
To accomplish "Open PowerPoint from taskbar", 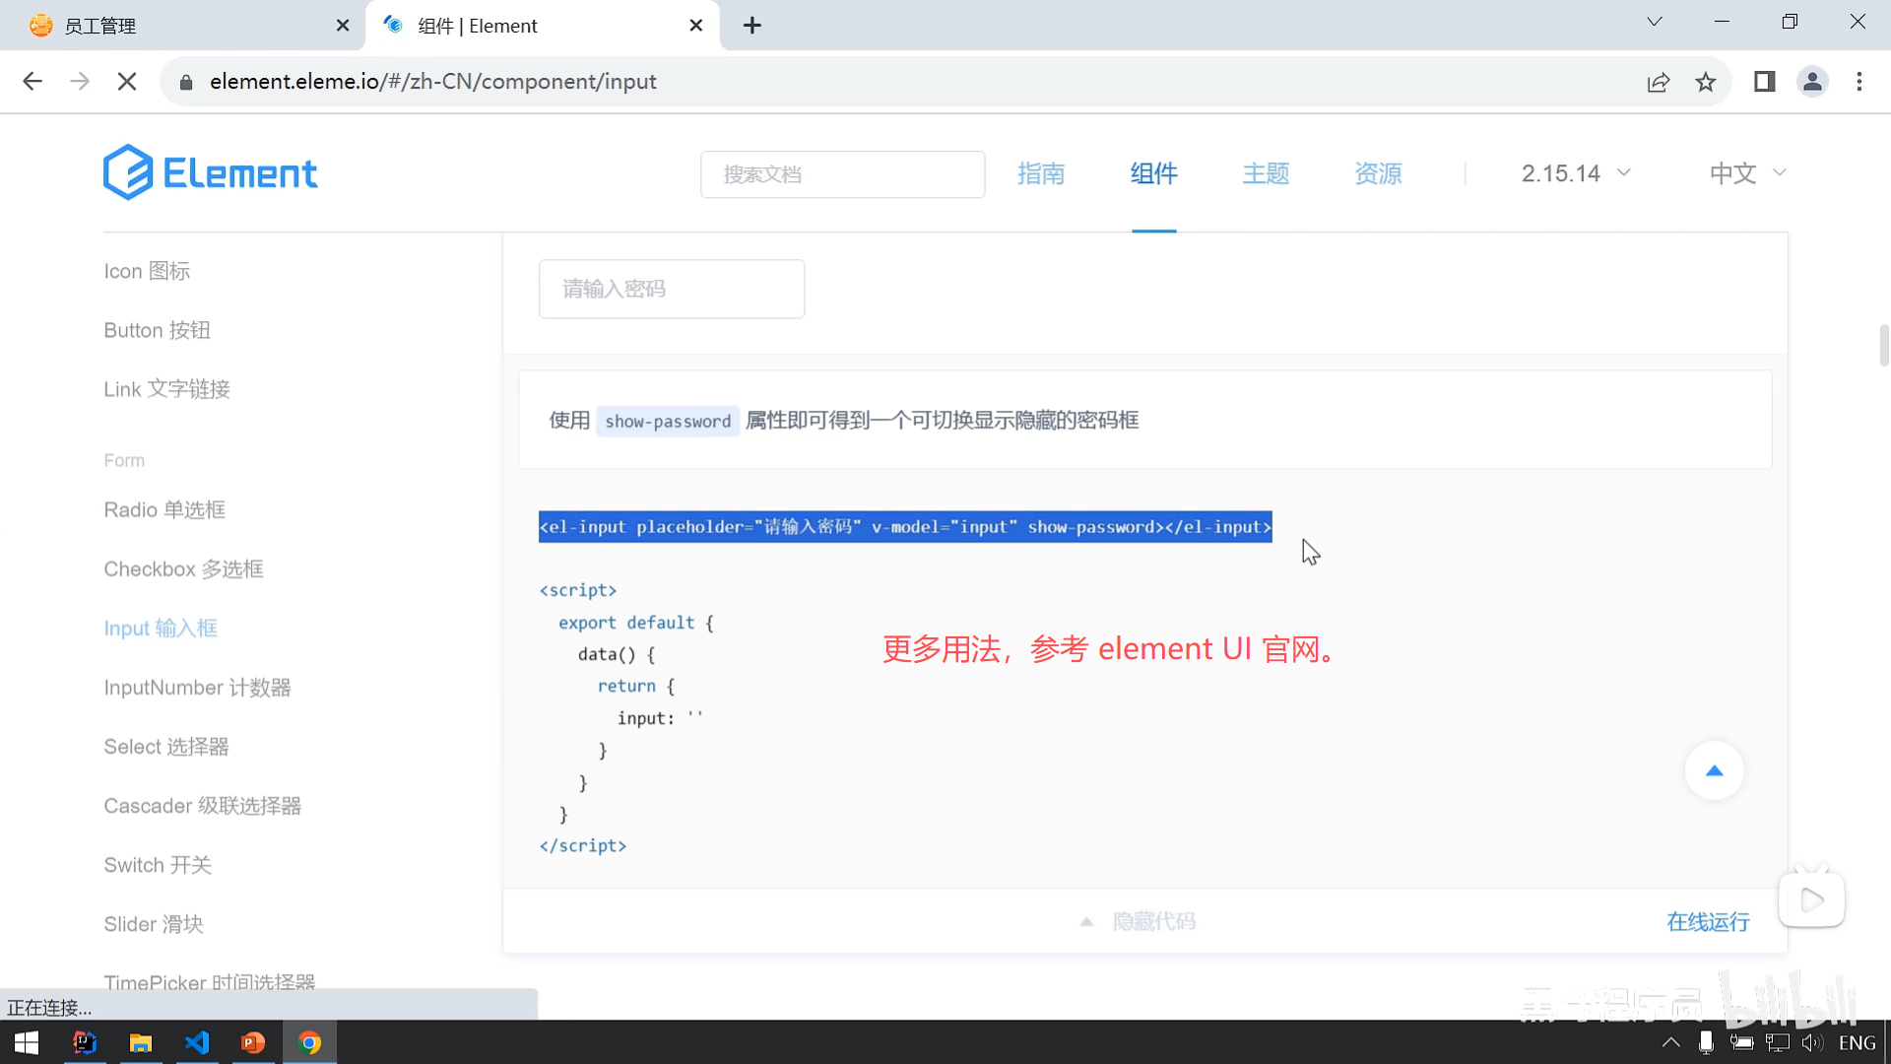I will [x=253, y=1042].
